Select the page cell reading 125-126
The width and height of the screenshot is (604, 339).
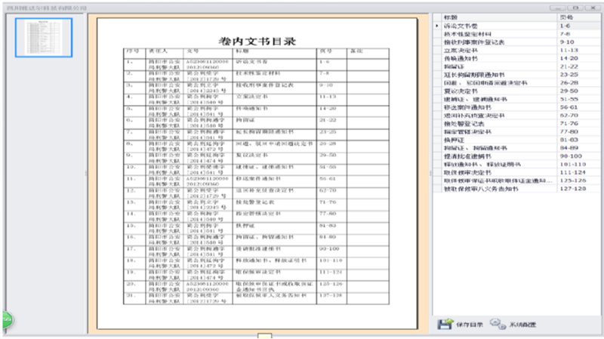pos(578,180)
